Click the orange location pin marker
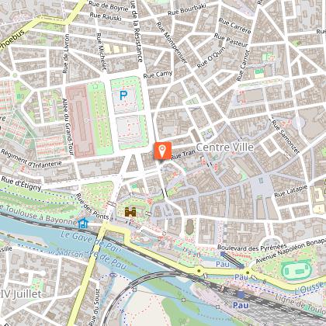The width and height of the screenshot is (326, 326). [x=162, y=151]
